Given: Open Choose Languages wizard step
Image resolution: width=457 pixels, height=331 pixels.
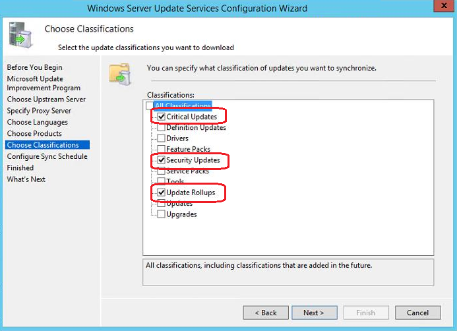Looking at the screenshot, I should [x=37, y=123].
